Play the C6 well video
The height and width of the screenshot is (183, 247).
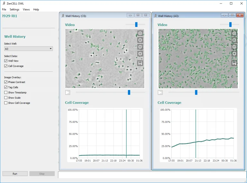pyautogui.click(x=68, y=93)
